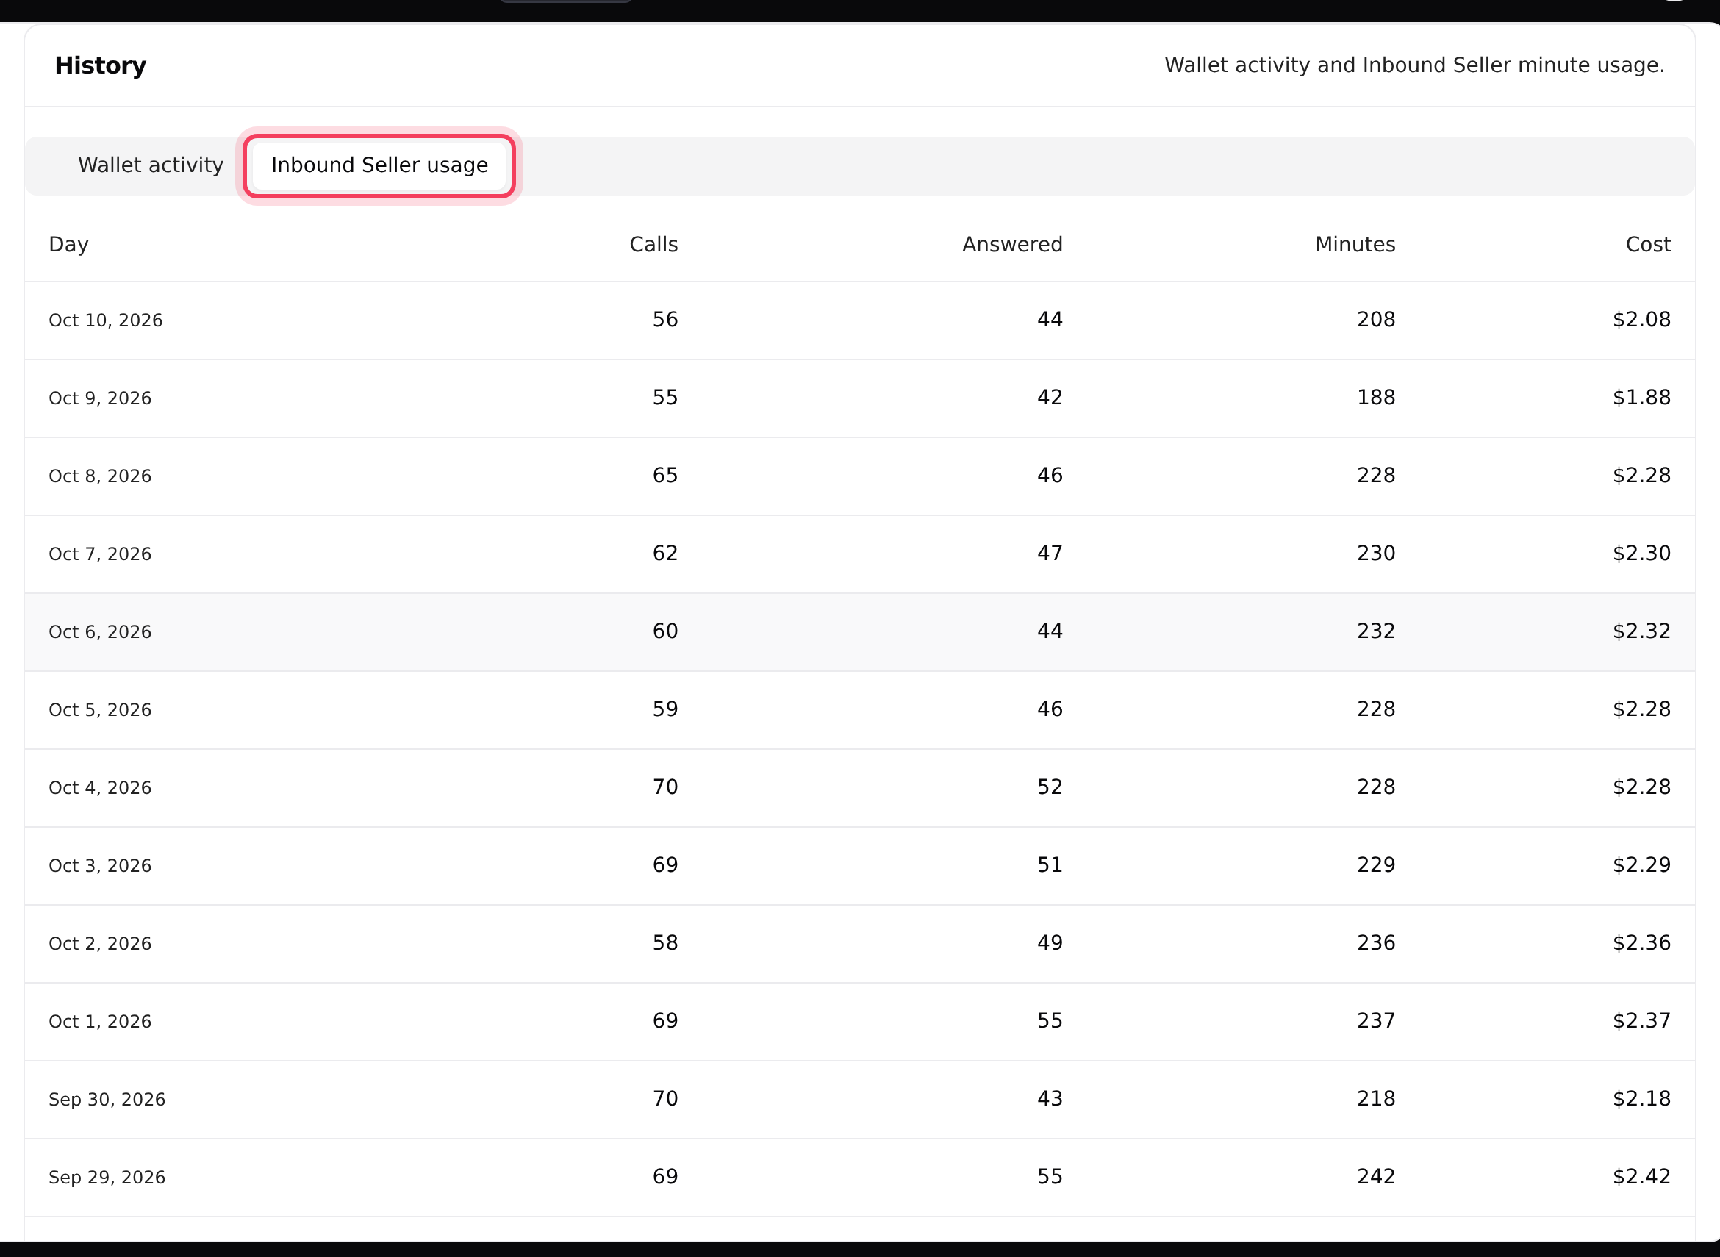
Task: Click the 218 minutes value for Sep 30
Action: 1376,1099
